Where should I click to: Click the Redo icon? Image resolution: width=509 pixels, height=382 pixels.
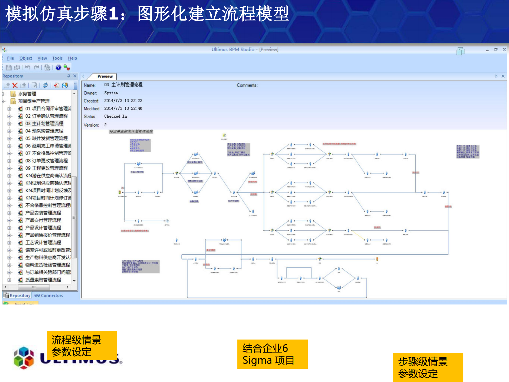click(x=37, y=67)
